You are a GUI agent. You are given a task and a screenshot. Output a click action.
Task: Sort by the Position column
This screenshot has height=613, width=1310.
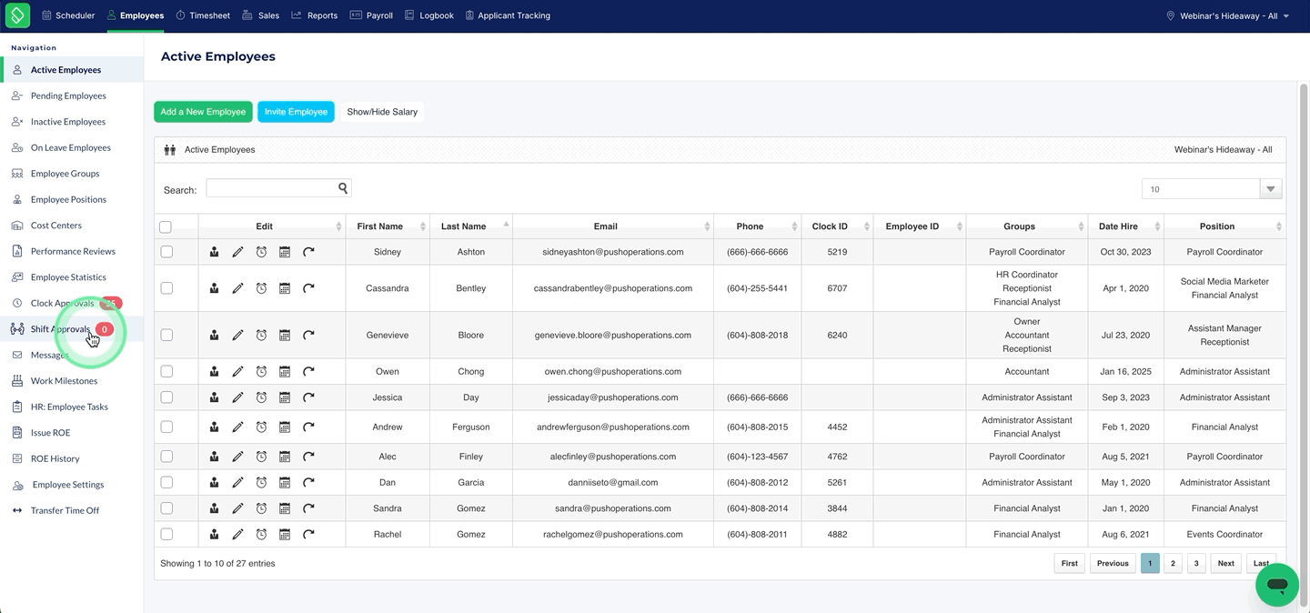coord(1224,226)
